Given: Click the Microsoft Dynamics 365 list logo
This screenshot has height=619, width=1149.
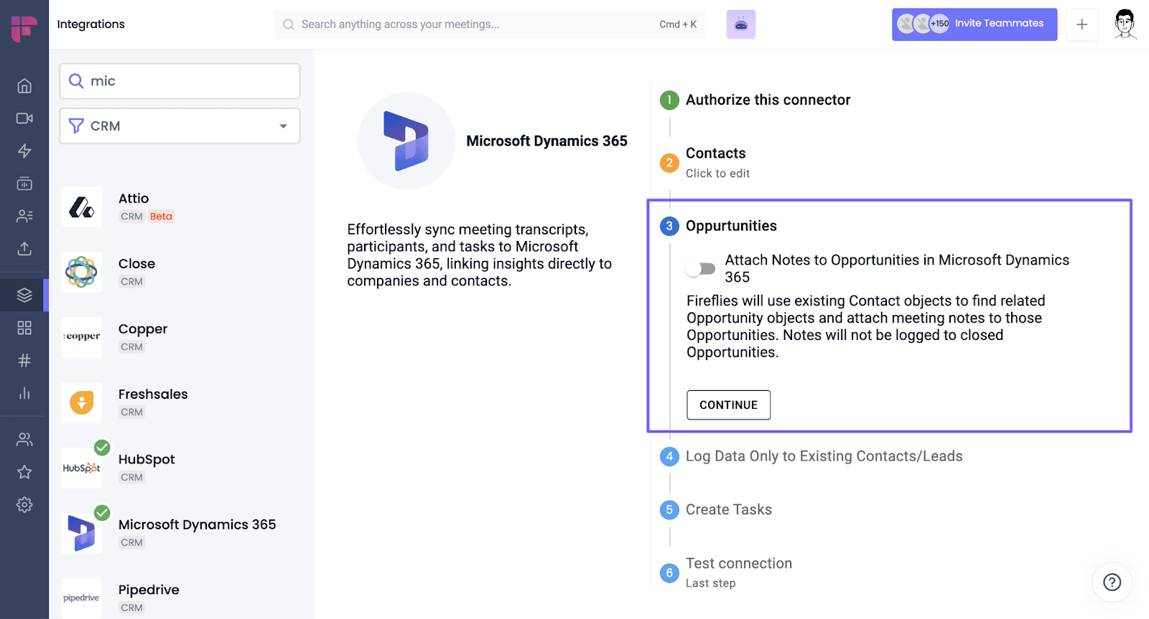Looking at the screenshot, I should [x=82, y=533].
